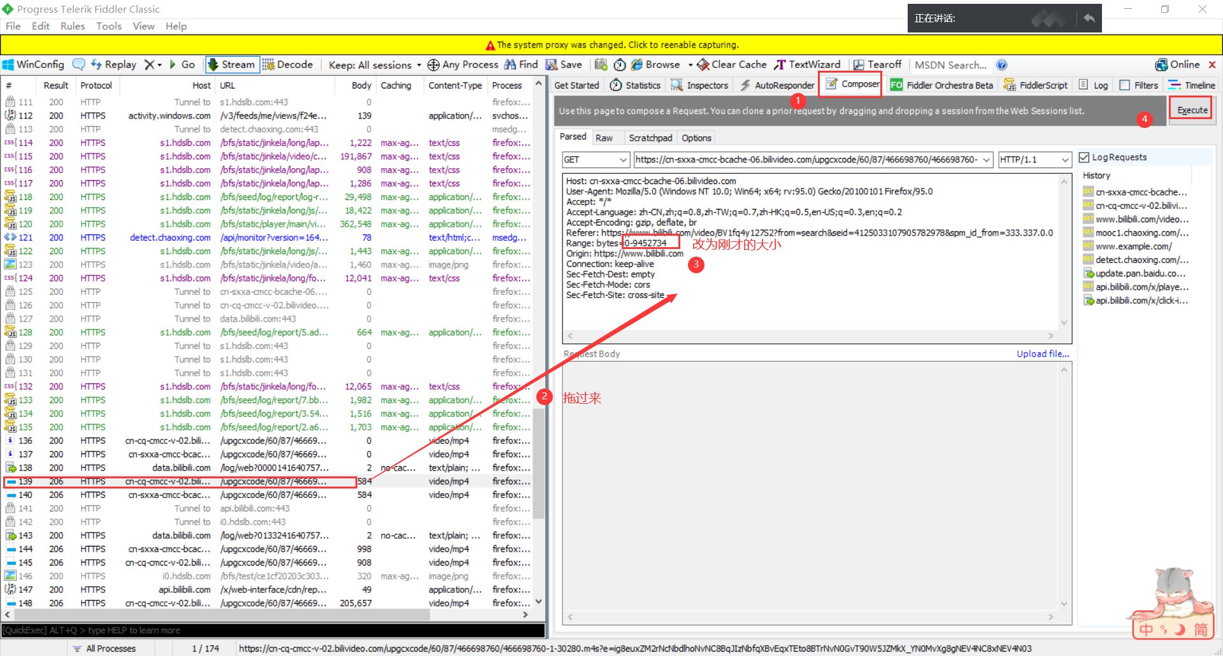Open FiddlerScript tab

pos(1035,85)
